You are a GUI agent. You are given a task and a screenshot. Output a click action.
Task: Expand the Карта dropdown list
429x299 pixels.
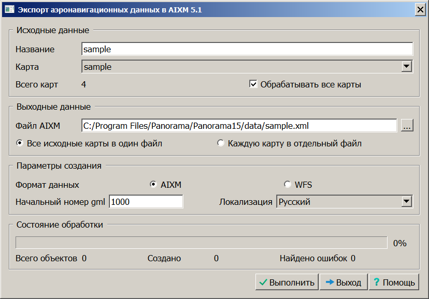click(407, 67)
